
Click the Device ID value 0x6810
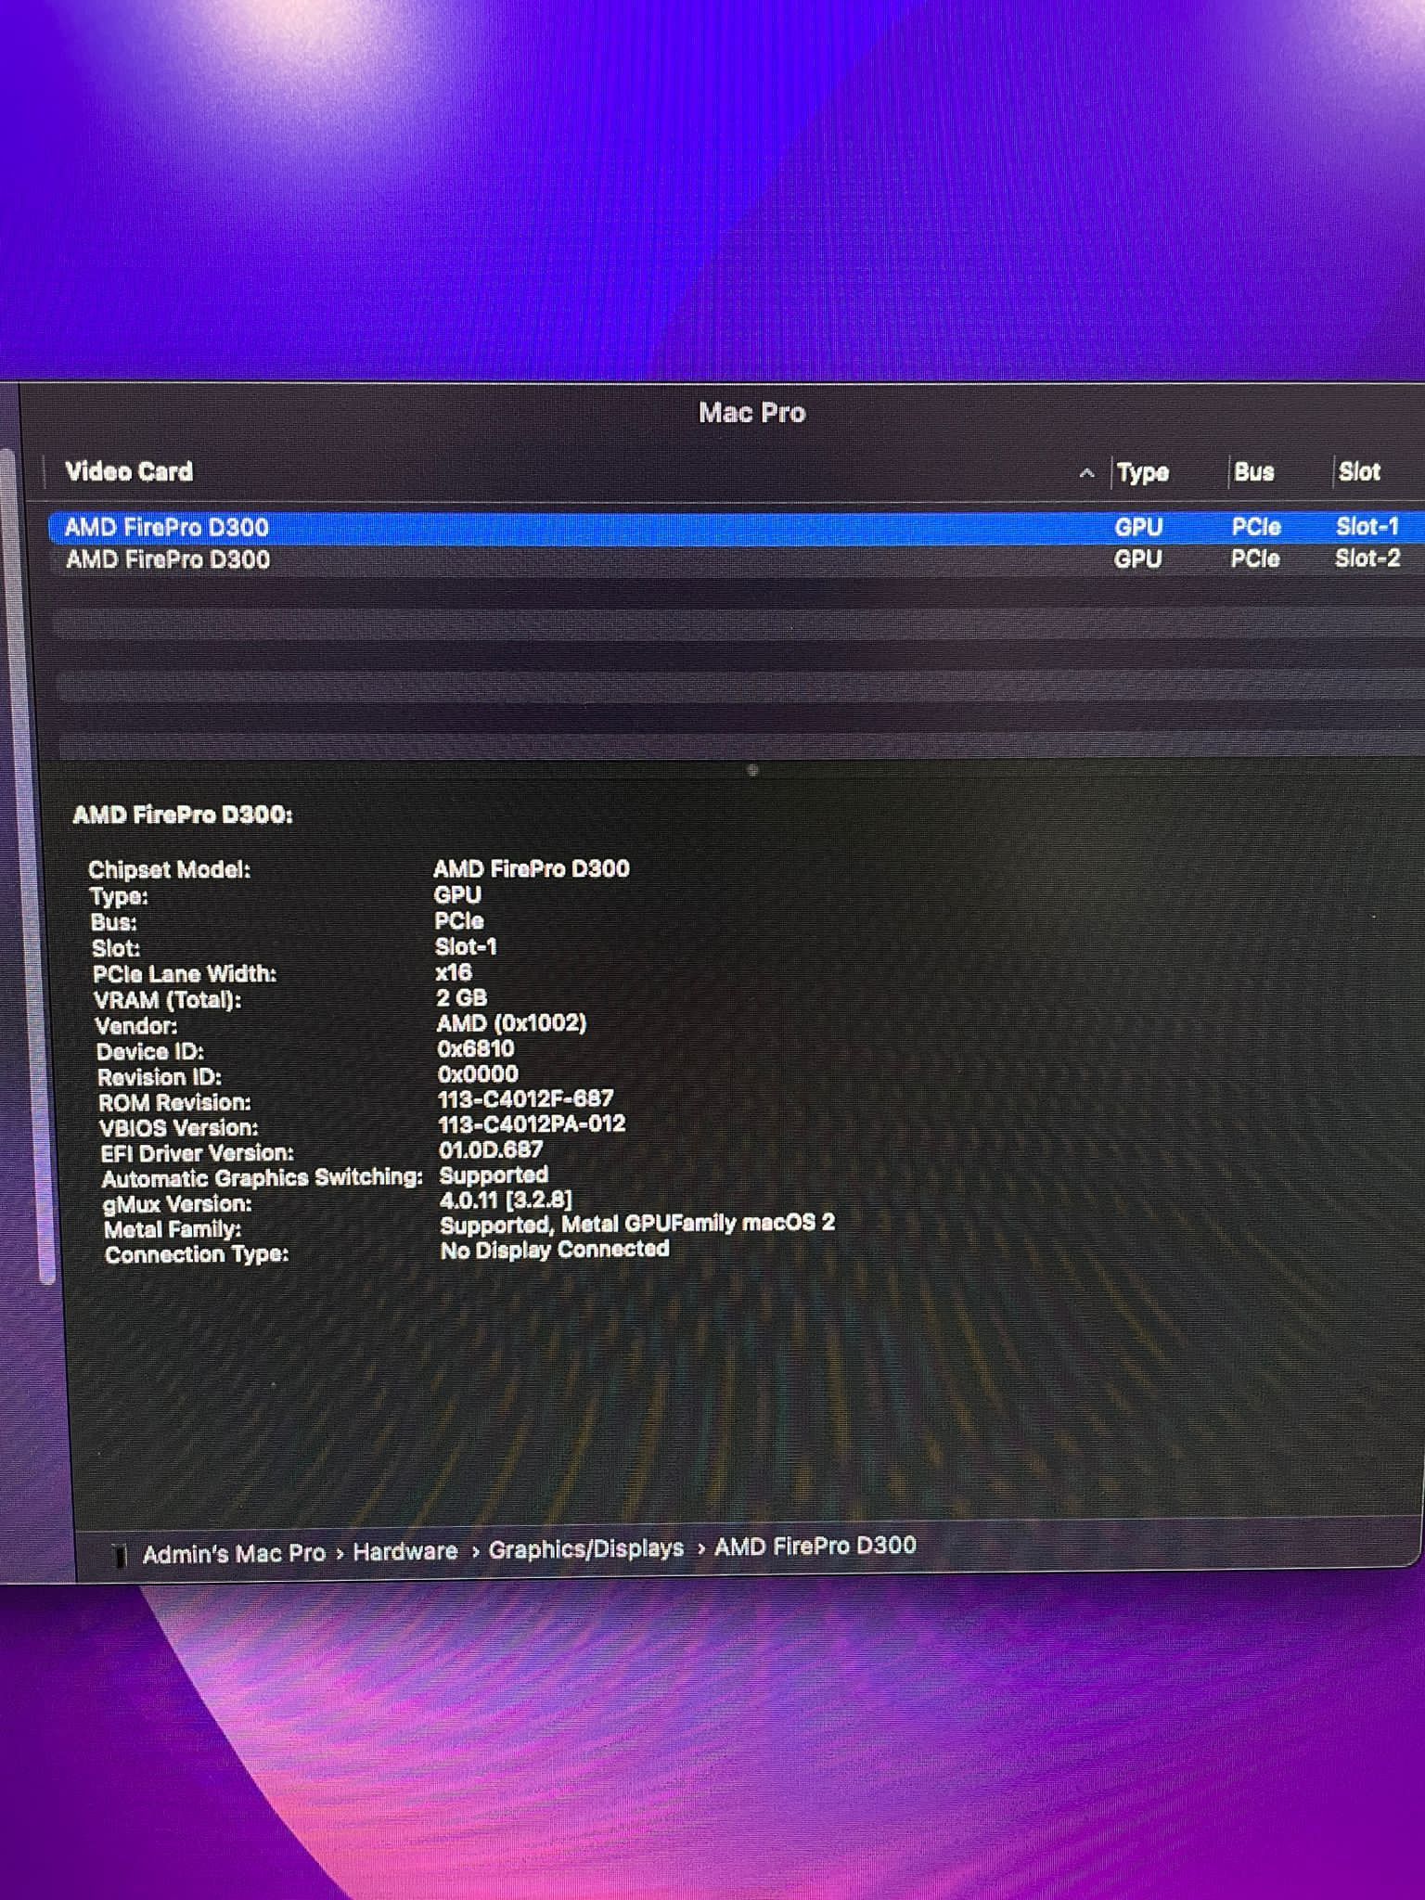(x=475, y=1049)
